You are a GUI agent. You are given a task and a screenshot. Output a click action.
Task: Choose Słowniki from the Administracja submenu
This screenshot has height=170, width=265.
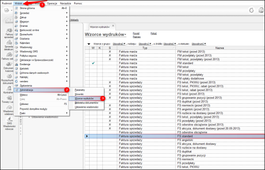pyautogui.click(x=79, y=94)
